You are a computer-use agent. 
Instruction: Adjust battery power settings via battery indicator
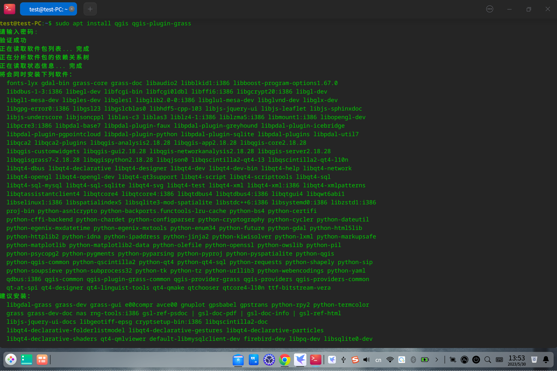(425, 360)
